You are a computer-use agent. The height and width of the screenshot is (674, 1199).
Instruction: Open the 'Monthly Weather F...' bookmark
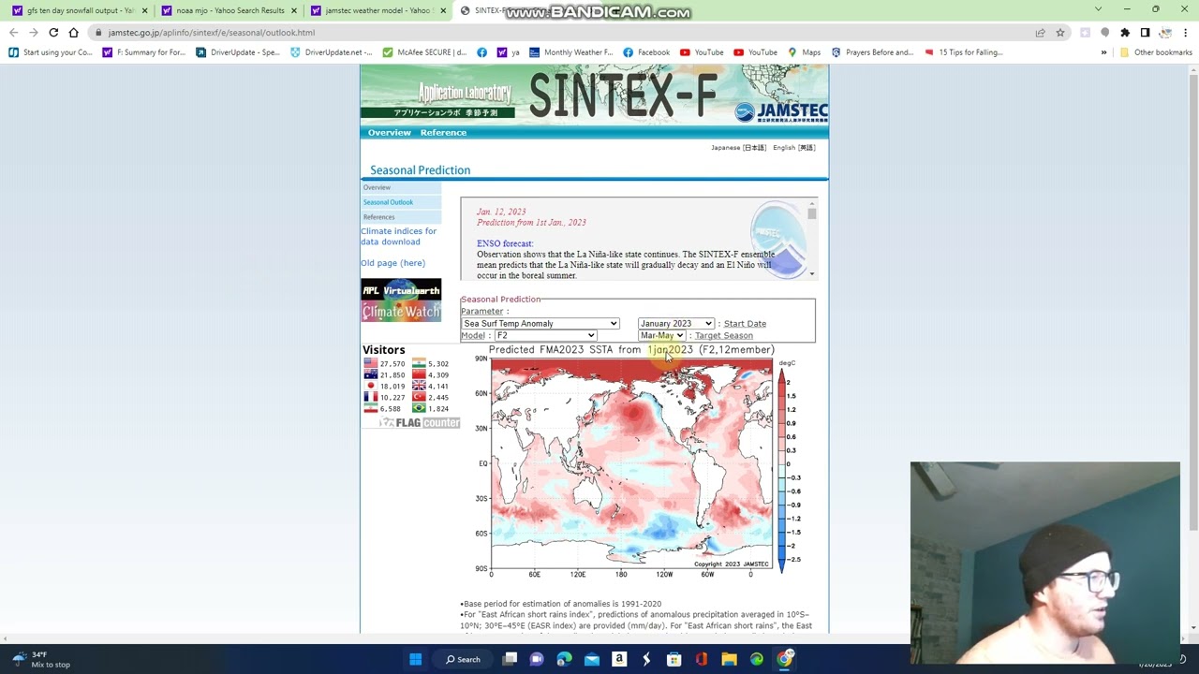[x=570, y=52]
